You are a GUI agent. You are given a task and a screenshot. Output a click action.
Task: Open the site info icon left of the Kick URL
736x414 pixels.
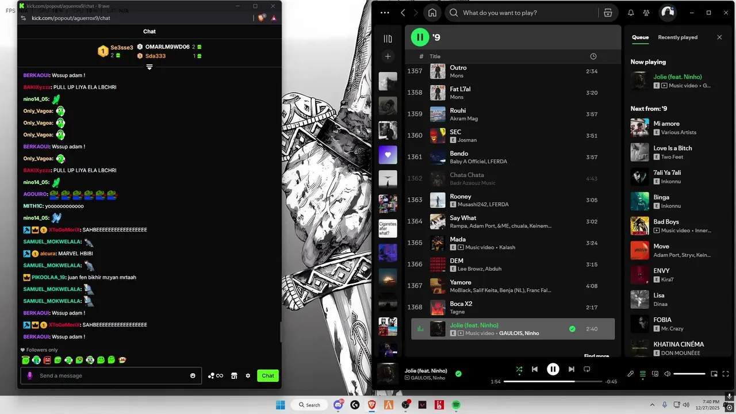click(x=24, y=18)
